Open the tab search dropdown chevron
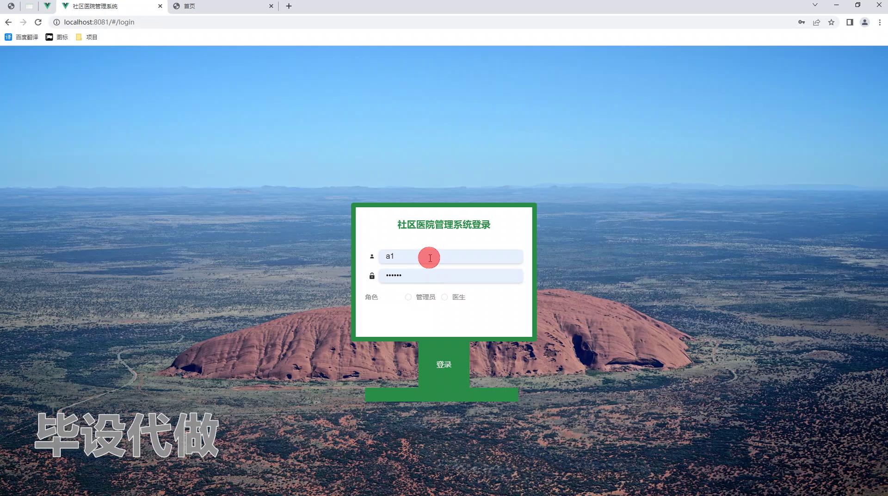Image resolution: width=888 pixels, height=496 pixels. coord(815,5)
